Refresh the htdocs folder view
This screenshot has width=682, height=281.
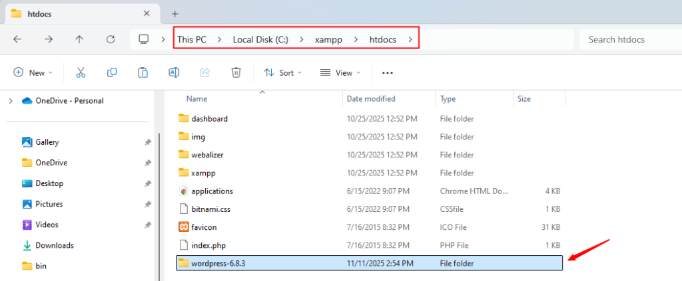(x=111, y=39)
